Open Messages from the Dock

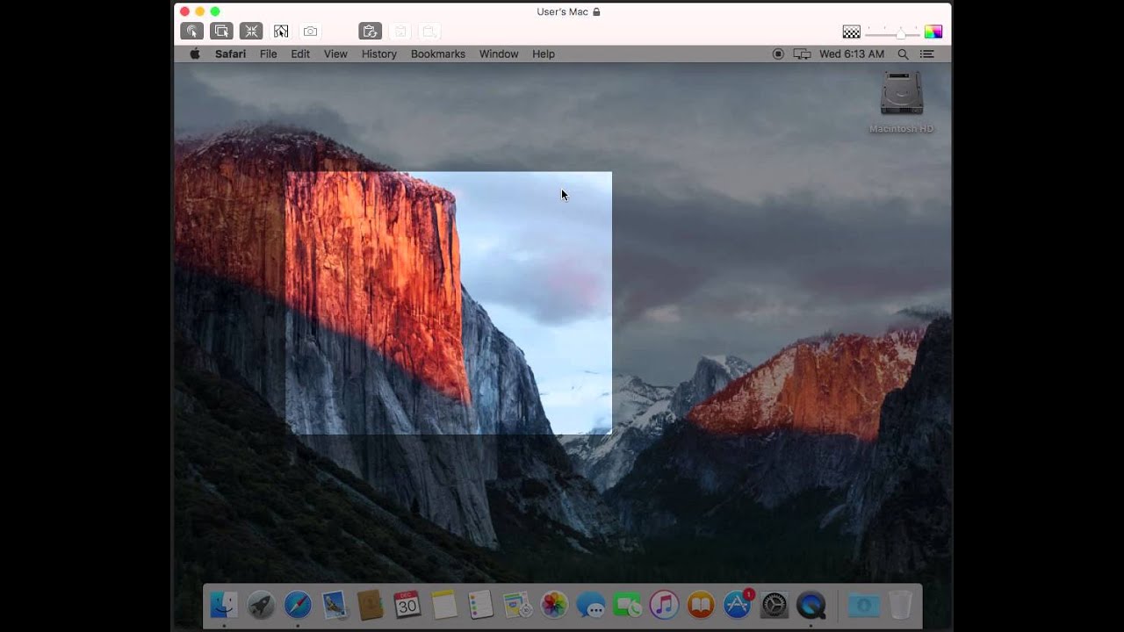tap(591, 605)
